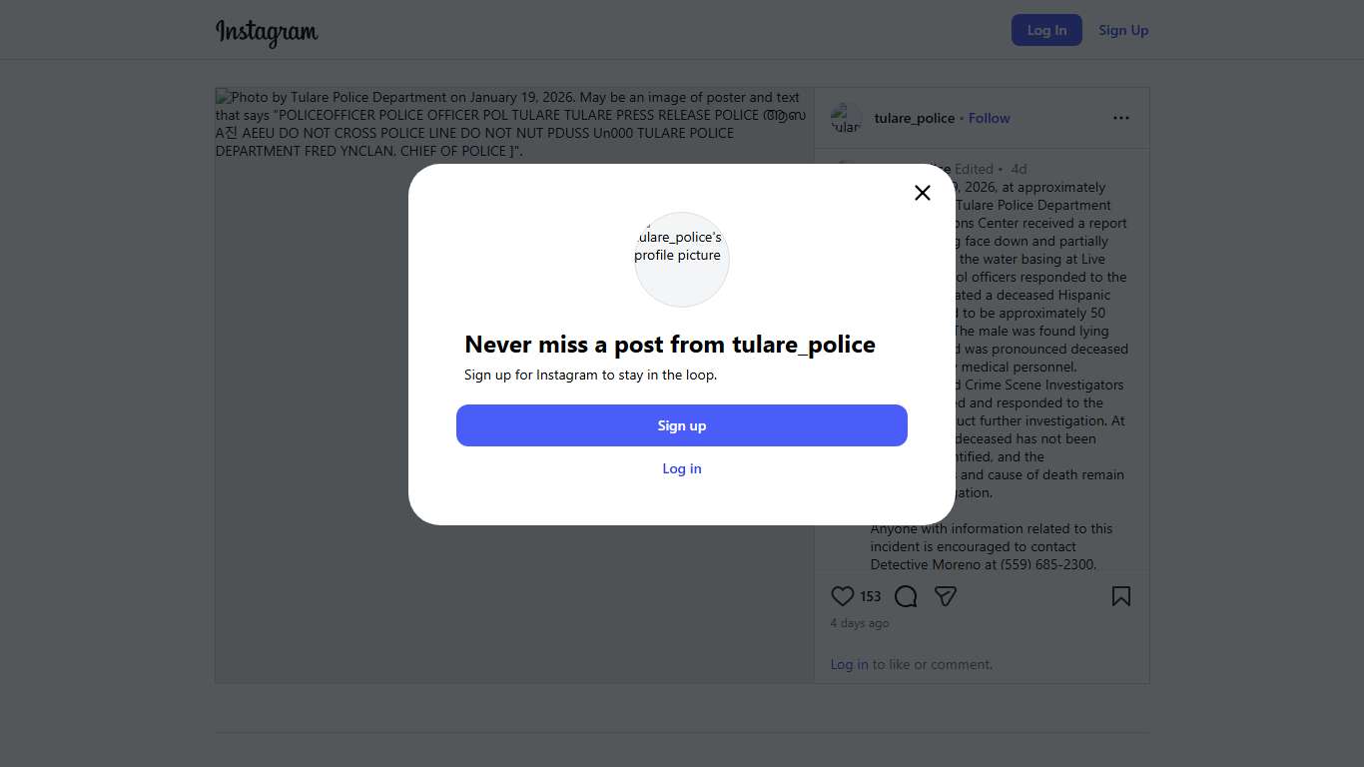Click the '4 days ago' timestamp
The height and width of the screenshot is (767, 1364).
(x=860, y=623)
